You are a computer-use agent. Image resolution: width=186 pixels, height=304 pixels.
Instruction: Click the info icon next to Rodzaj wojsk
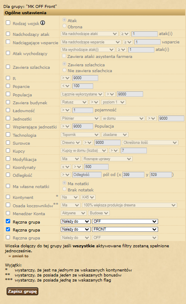(43, 23)
